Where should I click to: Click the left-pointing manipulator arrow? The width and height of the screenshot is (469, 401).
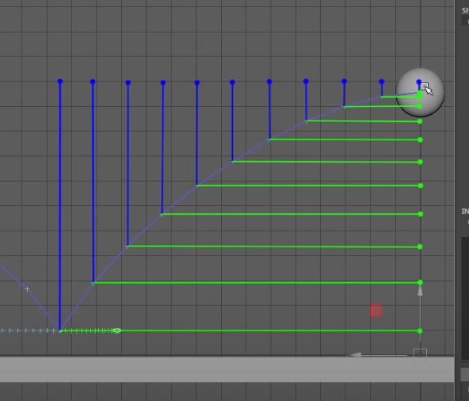[x=356, y=355]
